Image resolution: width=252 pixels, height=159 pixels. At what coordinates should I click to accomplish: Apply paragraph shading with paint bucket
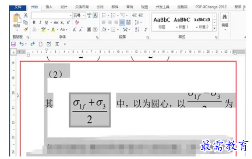104,30
